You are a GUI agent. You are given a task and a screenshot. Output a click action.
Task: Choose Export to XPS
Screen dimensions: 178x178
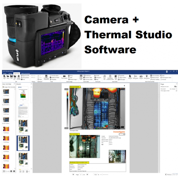tap(25, 76)
